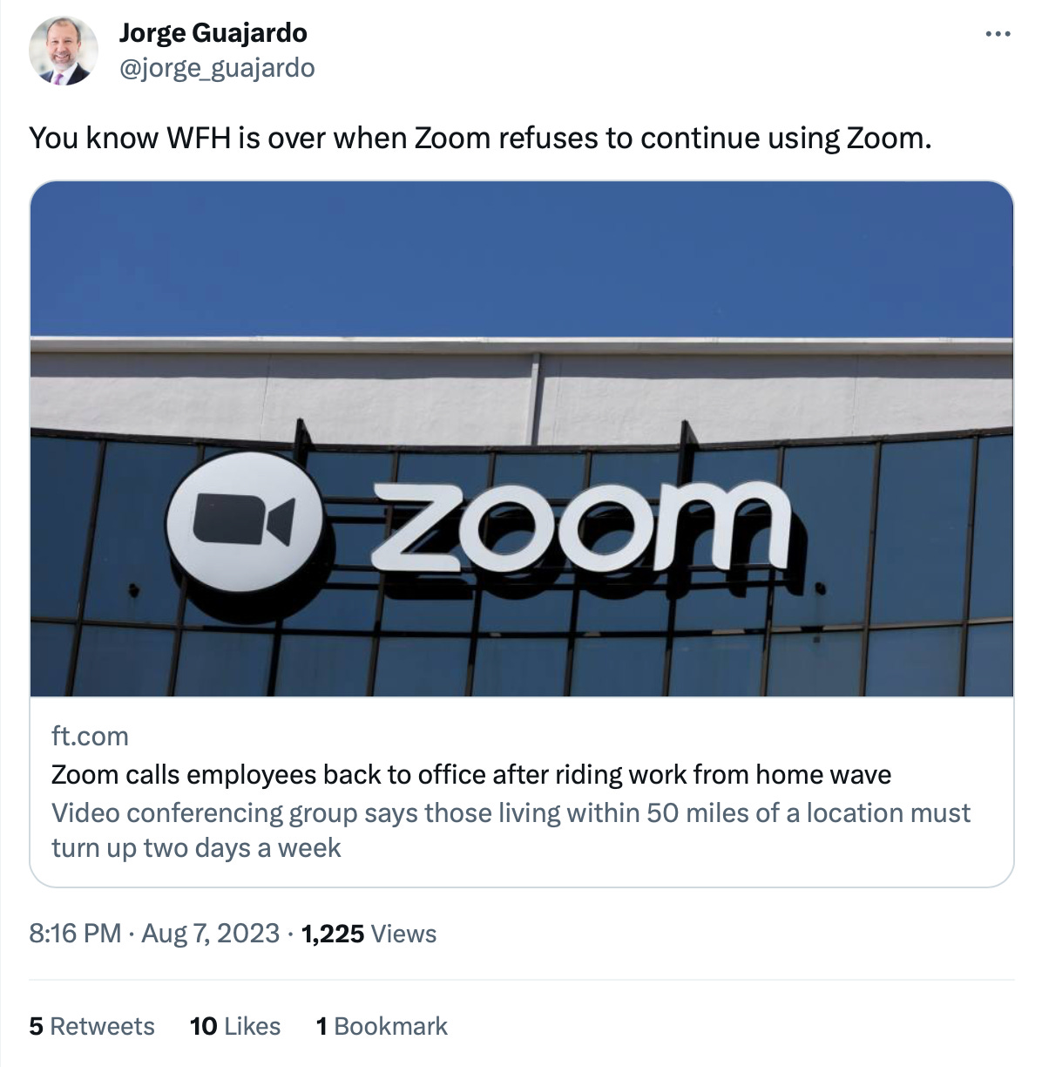The image size is (1042, 1067).
Task: Click the tweet text about WFH
Action: (480, 138)
